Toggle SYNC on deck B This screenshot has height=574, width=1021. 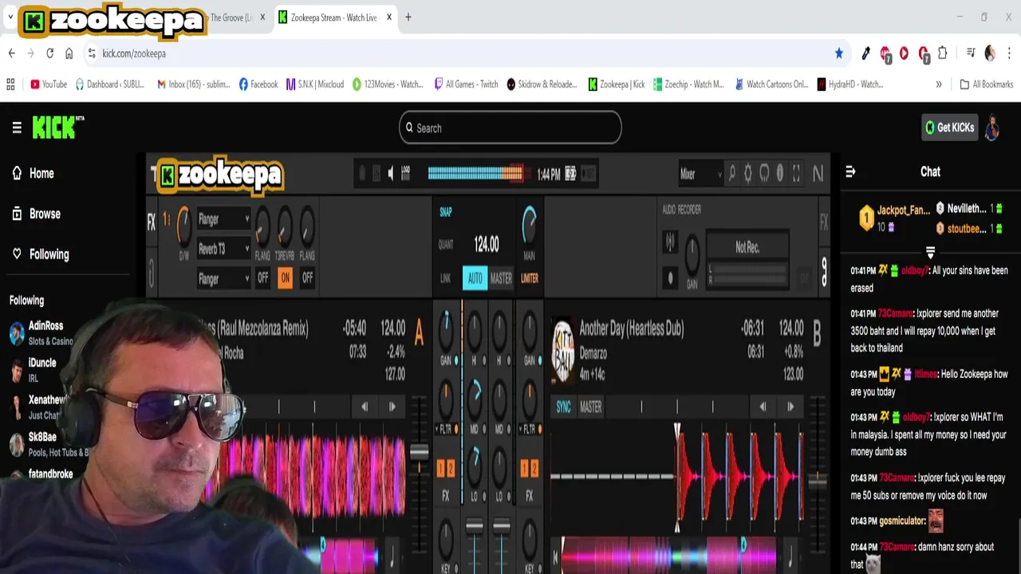point(563,407)
